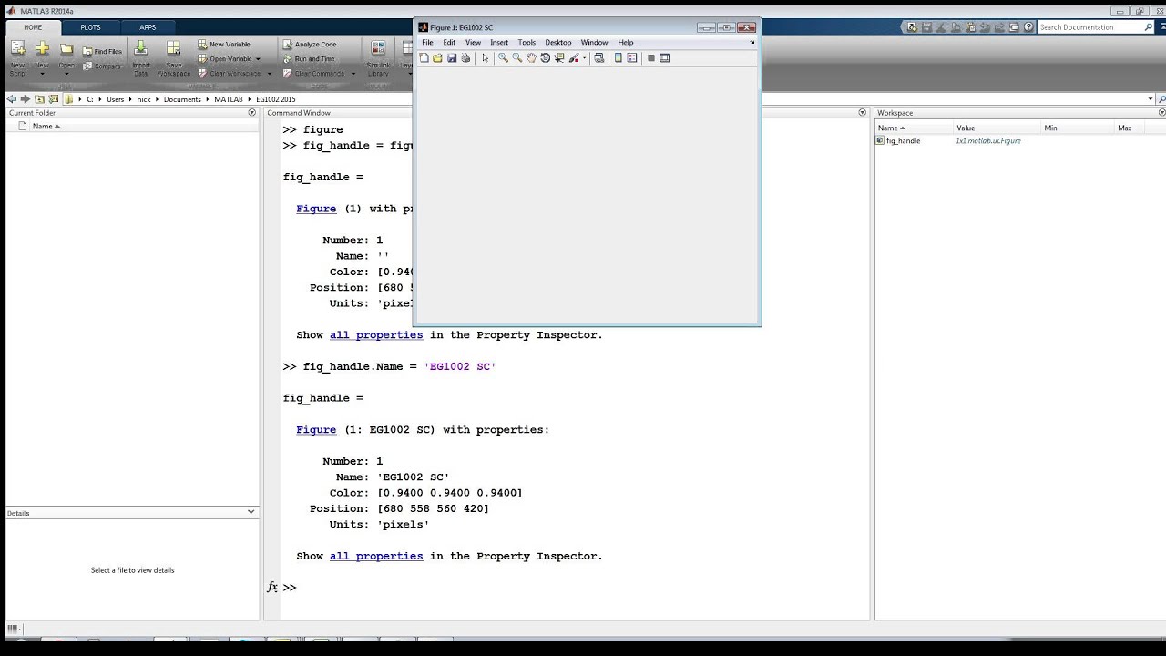Open the Brush color dropdown arrow

point(584,58)
